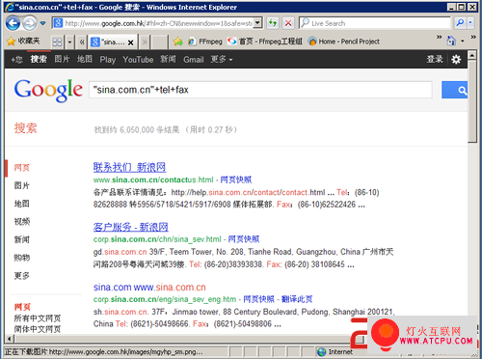Click the Google search query box

260,90
